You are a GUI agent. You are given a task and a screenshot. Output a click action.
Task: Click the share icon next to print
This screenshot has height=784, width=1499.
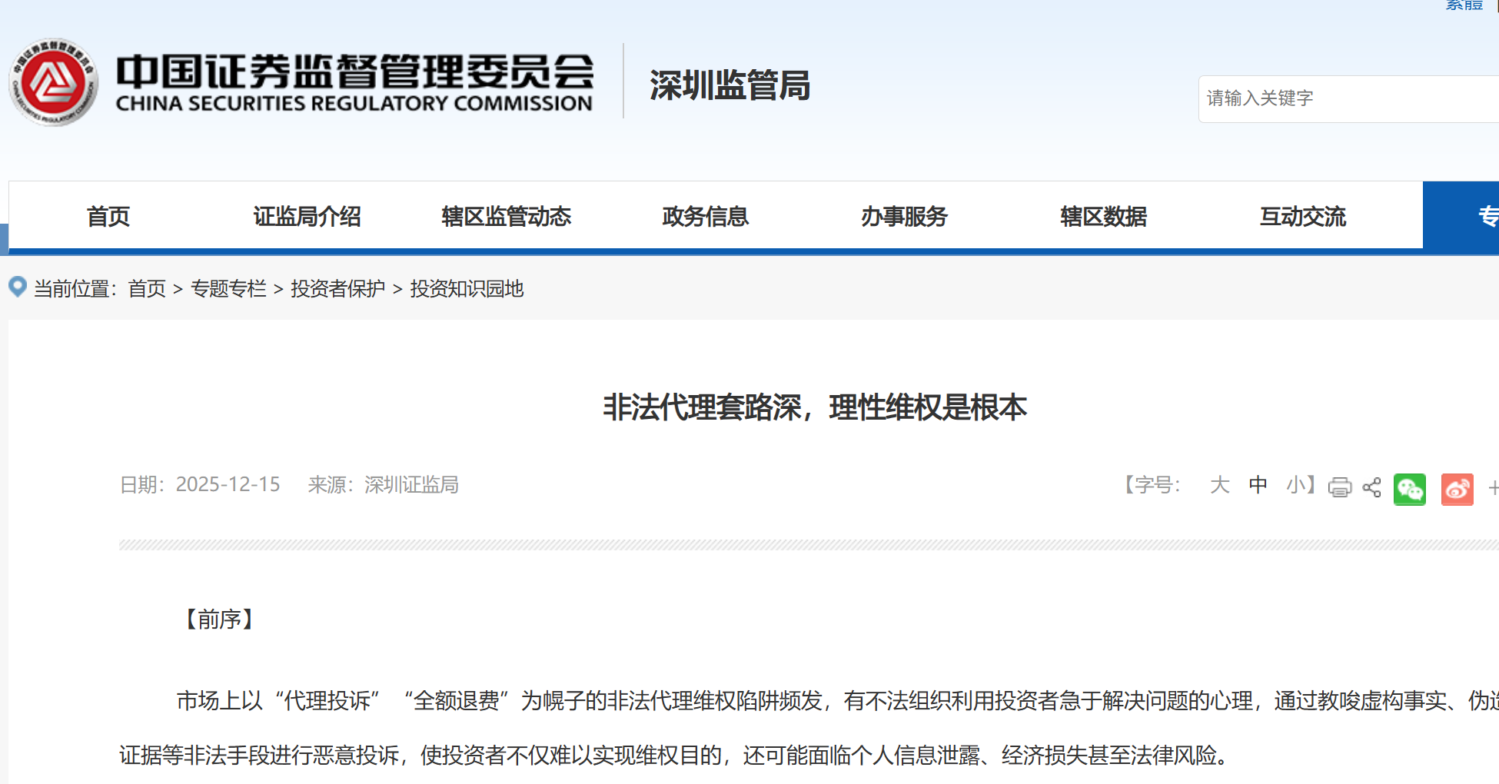click(x=1373, y=486)
